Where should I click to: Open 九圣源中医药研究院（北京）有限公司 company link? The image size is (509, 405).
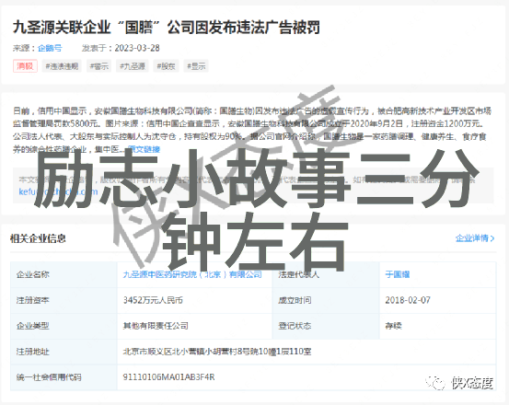tap(192, 274)
